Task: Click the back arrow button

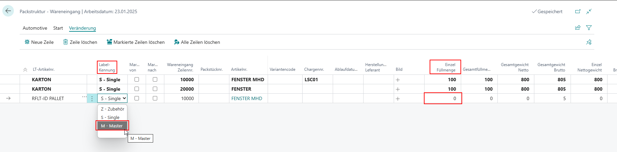Action: coord(8,11)
